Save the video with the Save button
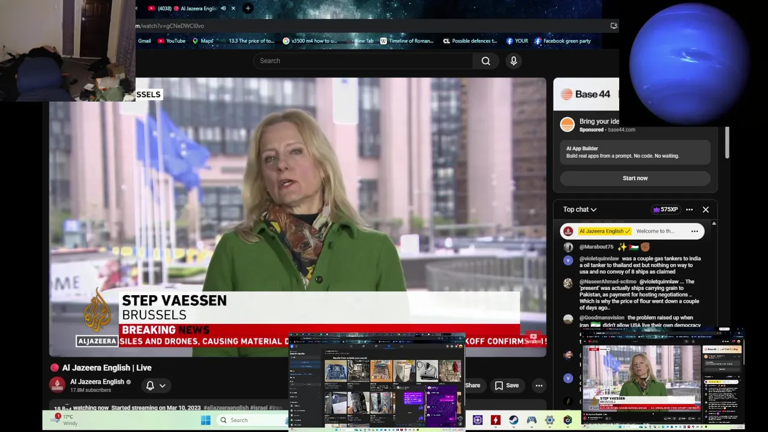Viewport: 768px width, 432px height. [506, 386]
